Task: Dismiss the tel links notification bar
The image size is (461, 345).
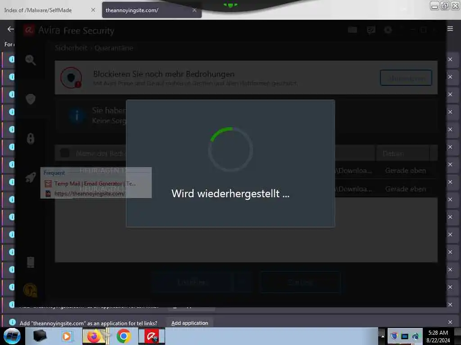Action: [x=450, y=322]
